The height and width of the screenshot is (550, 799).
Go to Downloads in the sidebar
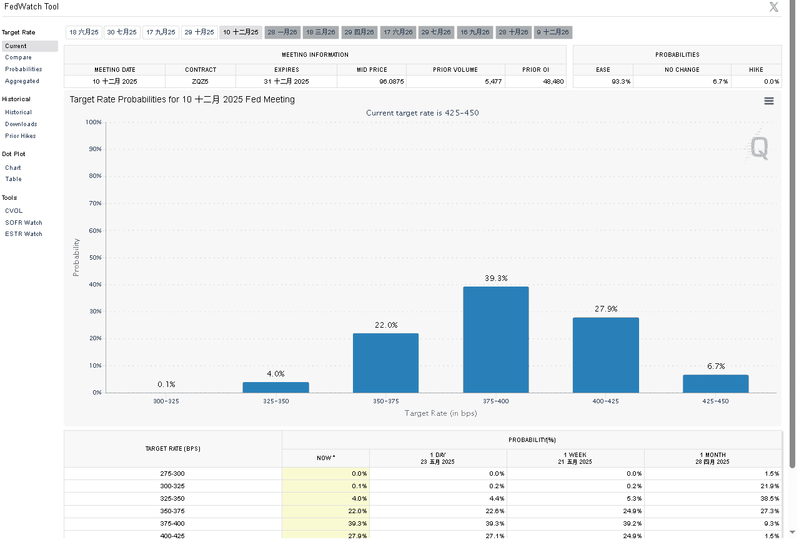pos(21,124)
